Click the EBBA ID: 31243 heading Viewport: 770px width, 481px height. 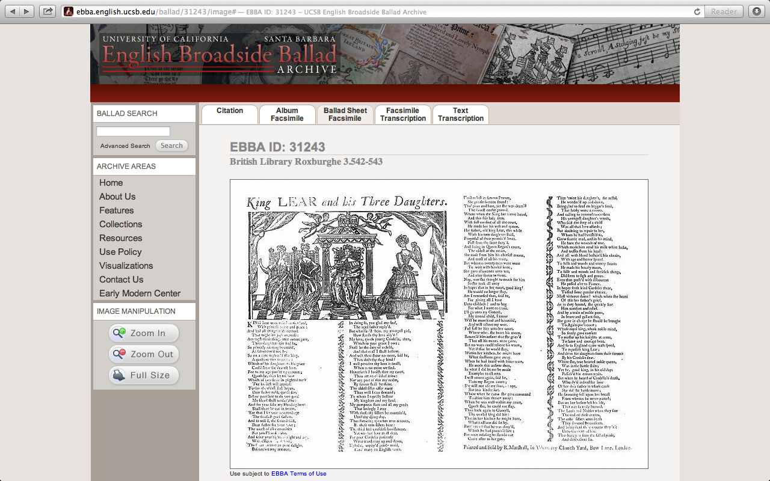coord(277,147)
